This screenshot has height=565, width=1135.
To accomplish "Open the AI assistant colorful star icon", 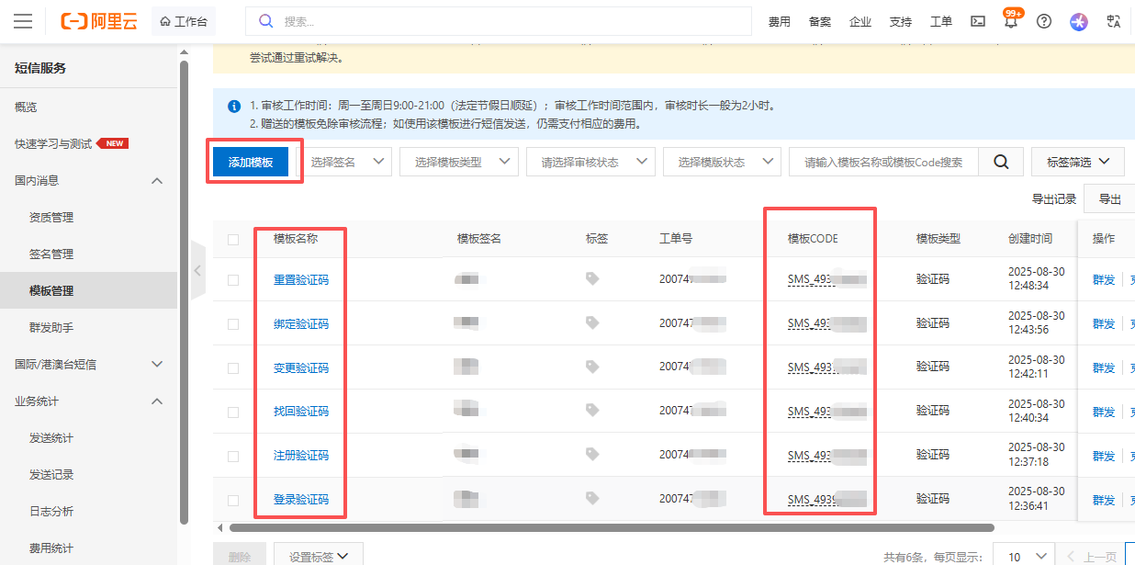I will 1077,20.
